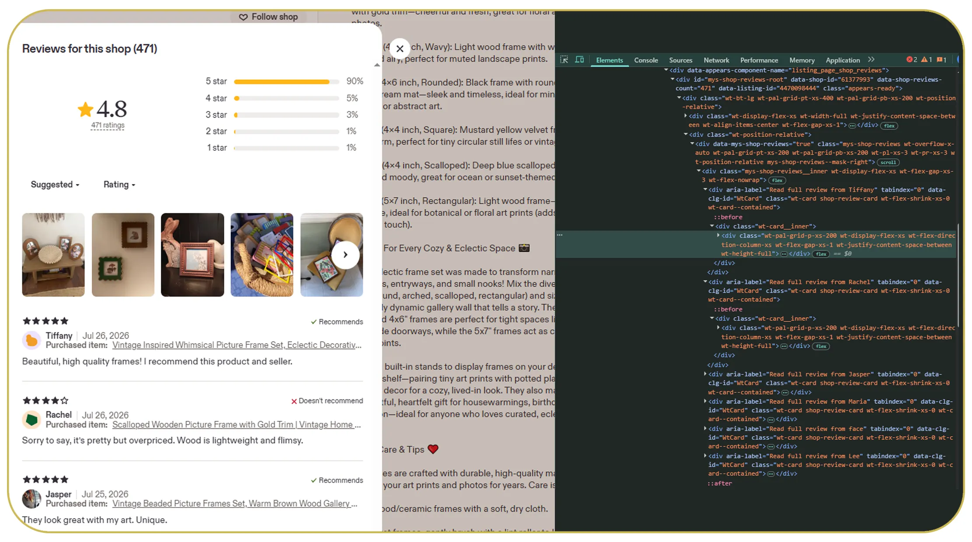Collapse the Tiffany review card node
Viewport: 972px width, 542px height.
pyautogui.click(x=705, y=189)
